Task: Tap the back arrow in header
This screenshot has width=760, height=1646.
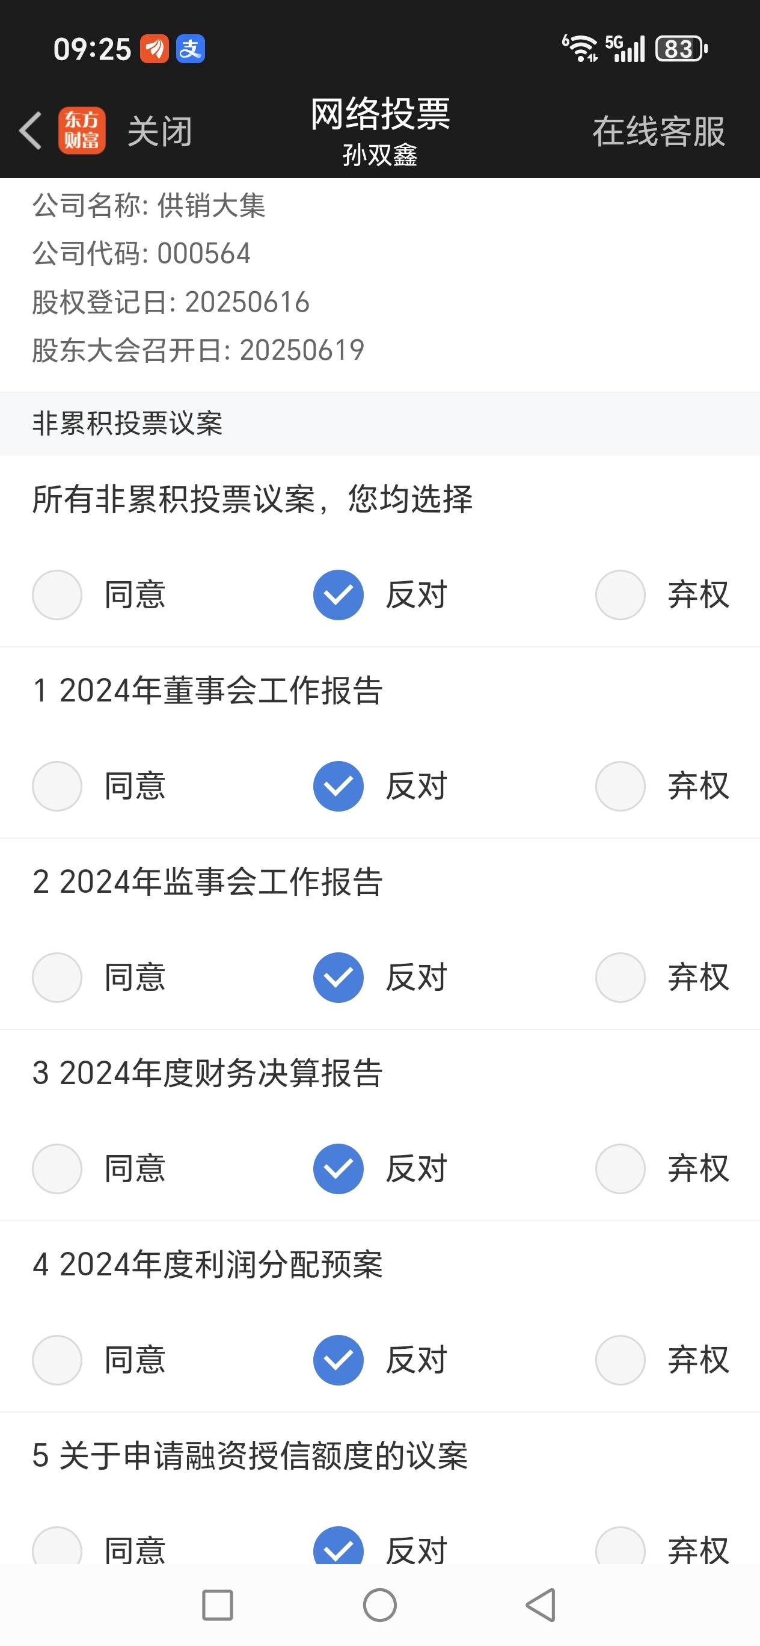Action: click(31, 131)
